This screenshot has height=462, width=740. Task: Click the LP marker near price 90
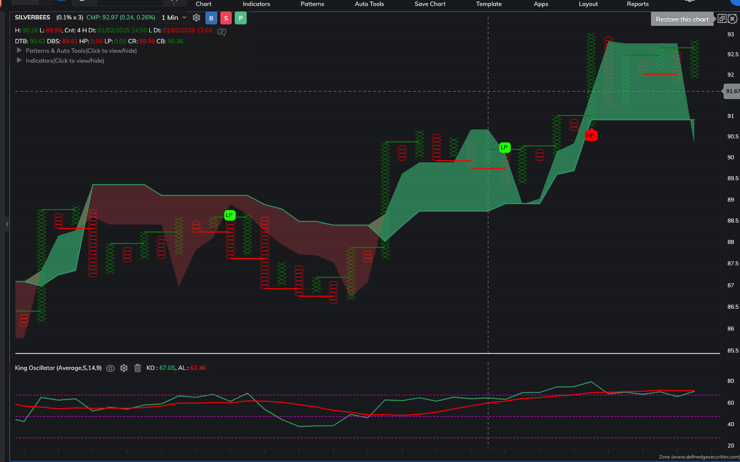pyautogui.click(x=504, y=147)
